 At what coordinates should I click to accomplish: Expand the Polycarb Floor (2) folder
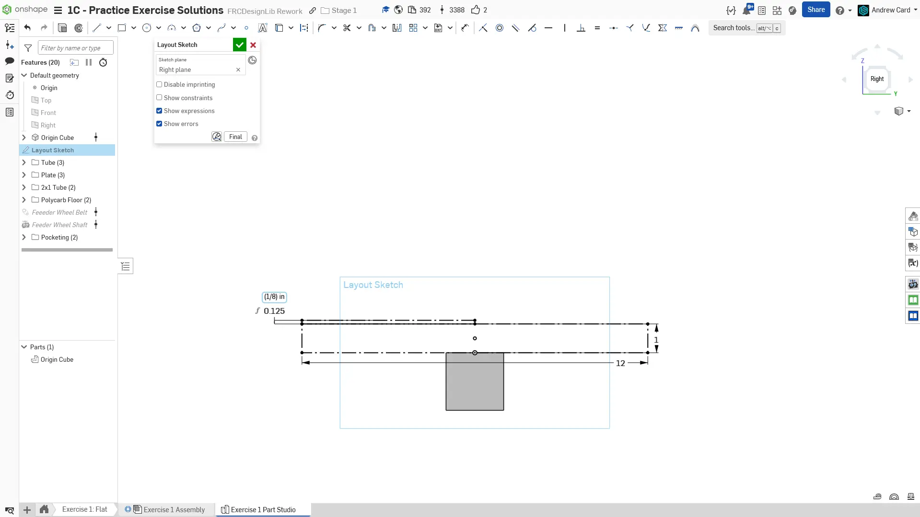(24, 200)
